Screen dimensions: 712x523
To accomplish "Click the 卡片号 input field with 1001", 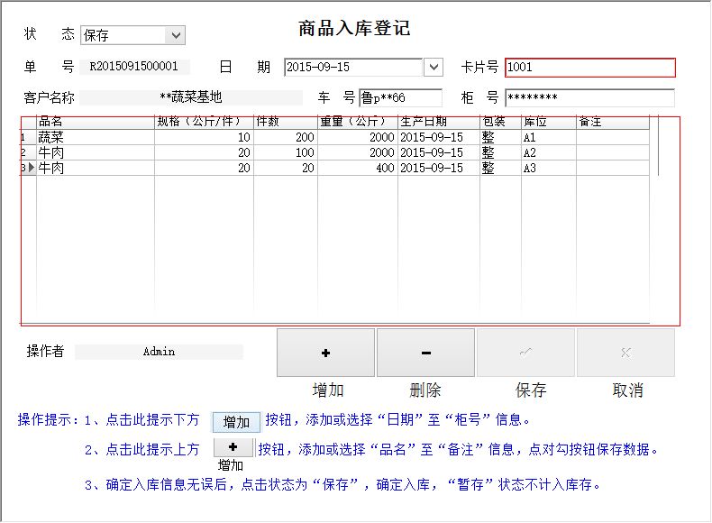I will (590, 68).
